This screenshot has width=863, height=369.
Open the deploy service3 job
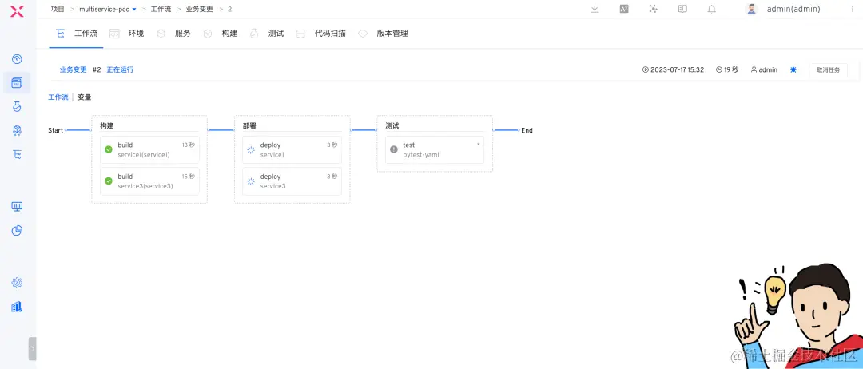pyautogui.click(x=292, y=181)
